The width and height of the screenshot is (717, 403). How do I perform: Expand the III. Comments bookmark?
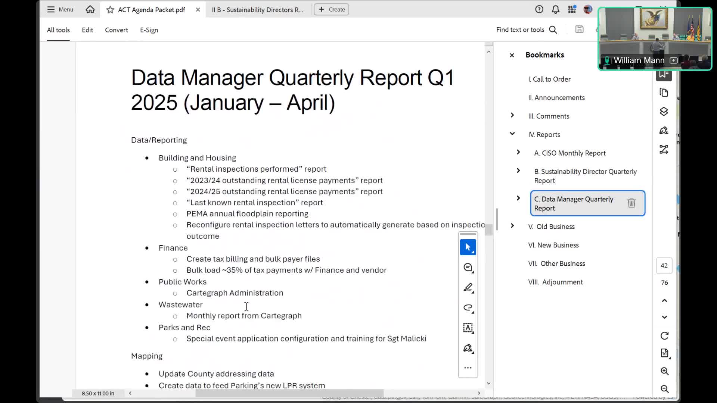(x=512, y=115)
